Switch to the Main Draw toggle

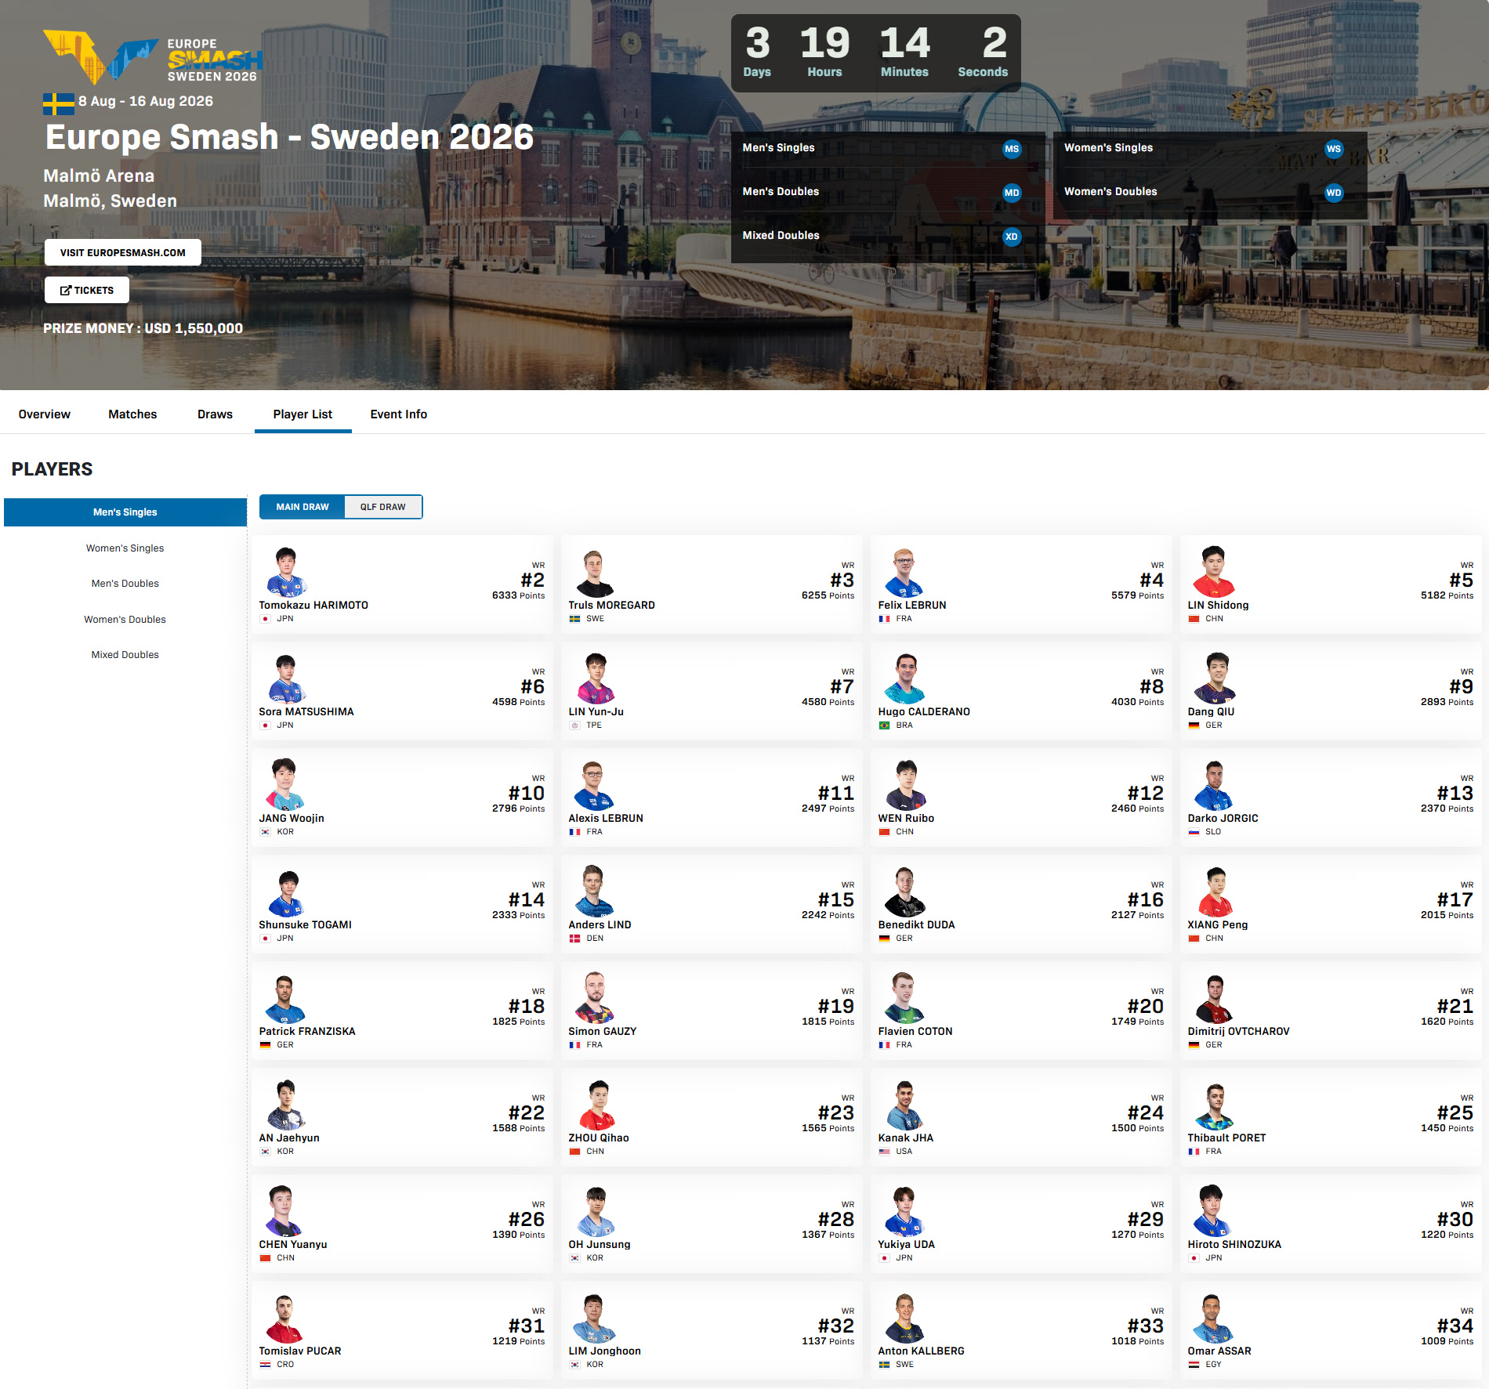pos(303,507)
